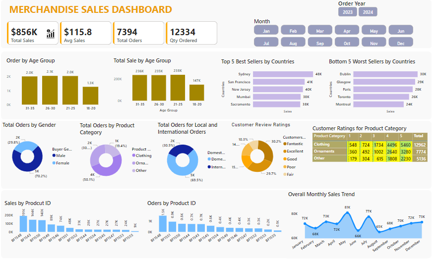Click the BF1548 bar in Sales by Prodcut ID
The image size is (434, 260).
pyautogui.click(x=23, y=224)
